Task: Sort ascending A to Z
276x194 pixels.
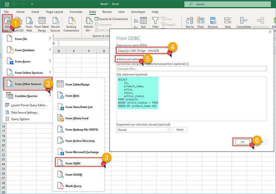Action: 136,20
